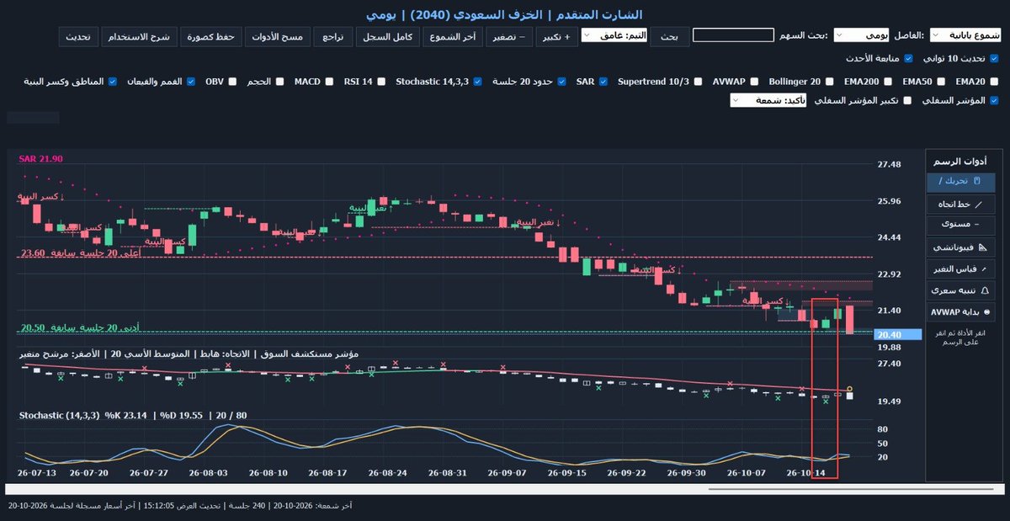Click the بحث search button

[x=669, y=36]
